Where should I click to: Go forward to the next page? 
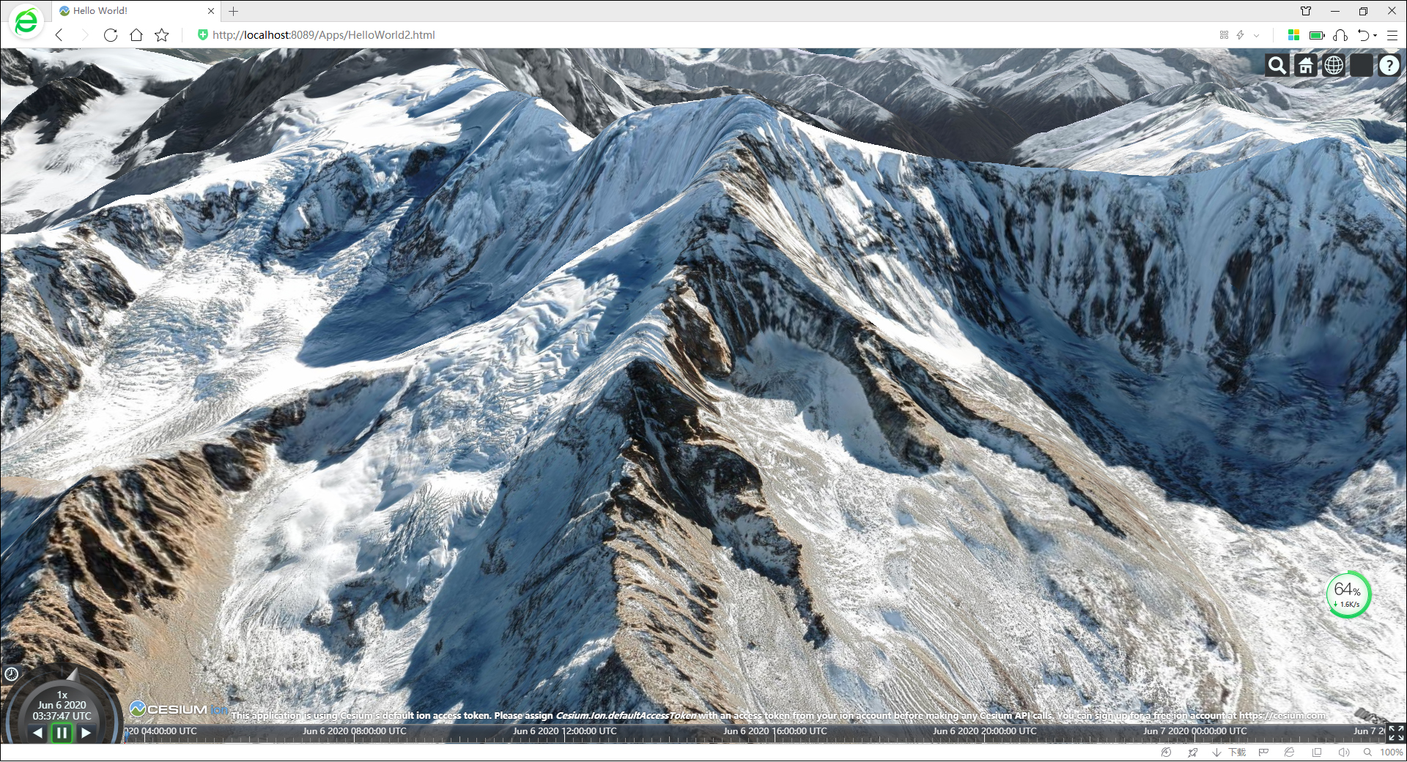point(84,35)
